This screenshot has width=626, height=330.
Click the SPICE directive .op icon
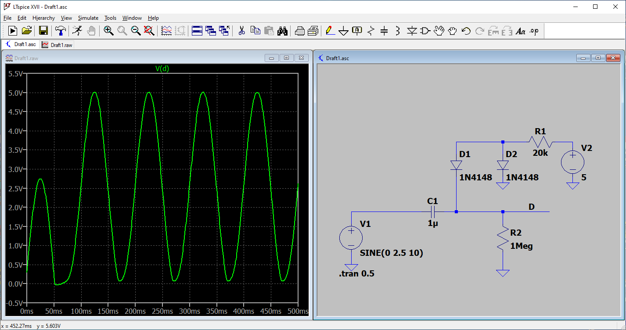534,31
